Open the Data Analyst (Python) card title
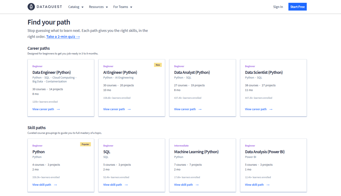The width and height of the screenshot is (341, 196). (x=192, y=72)
